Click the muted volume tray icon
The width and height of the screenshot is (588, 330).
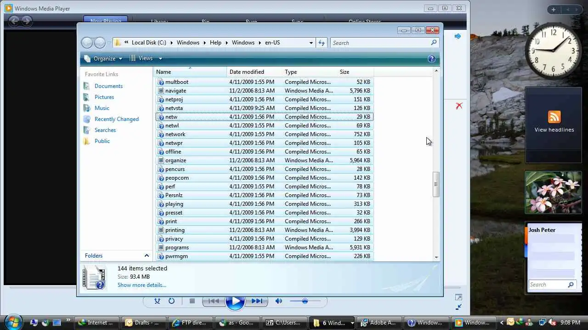tap(552, 322)
